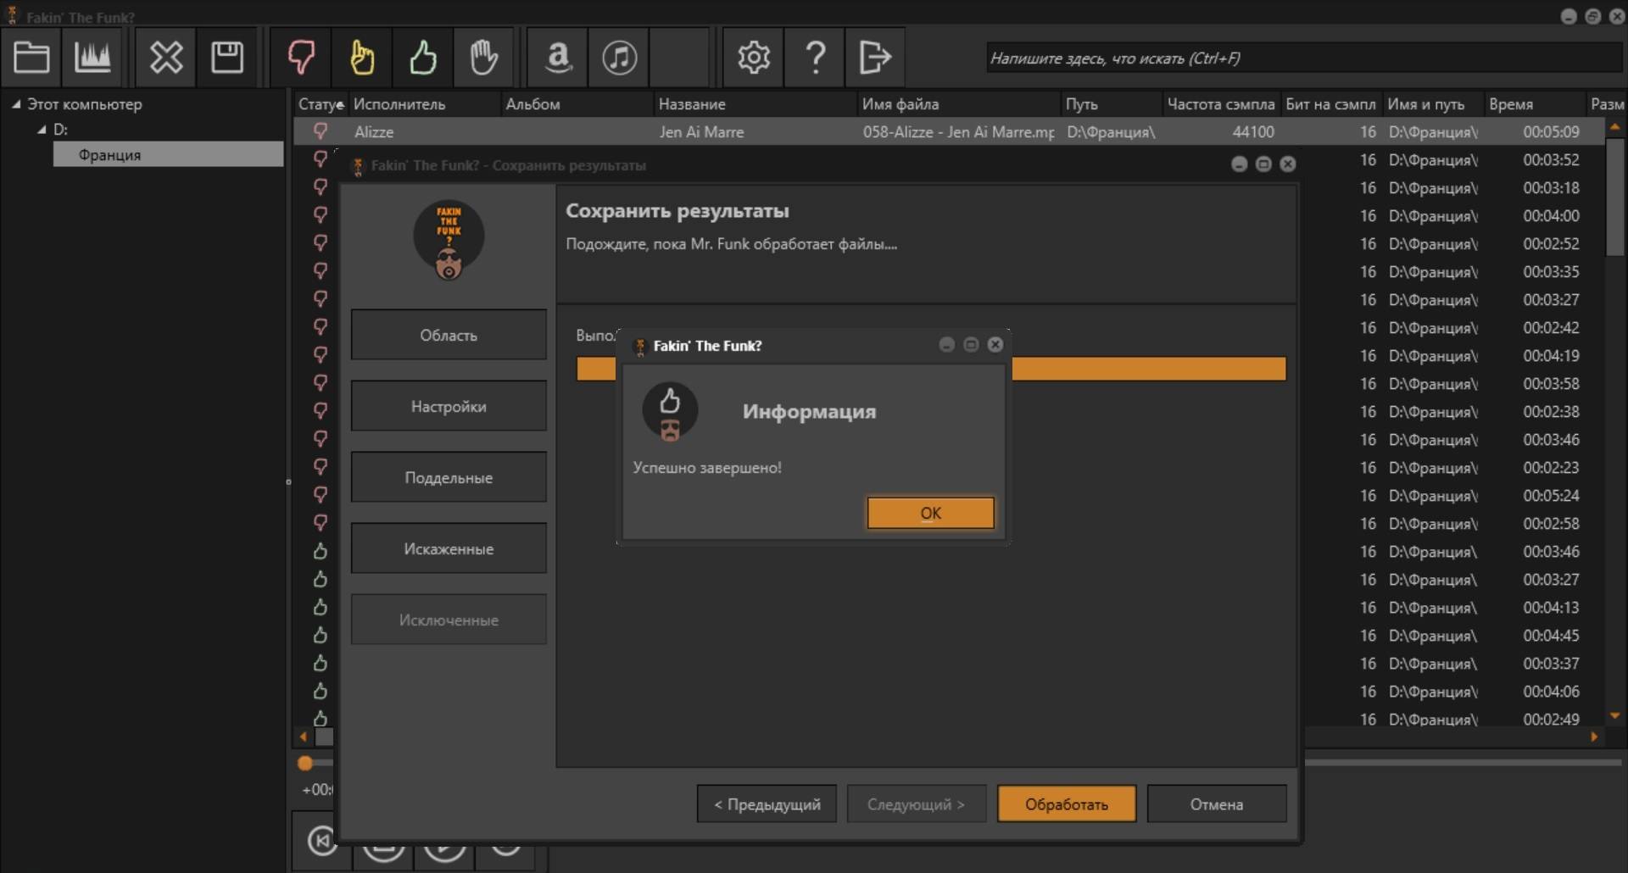Open settings gear in toolbar
1628x873 pixels.
point(753,58)
